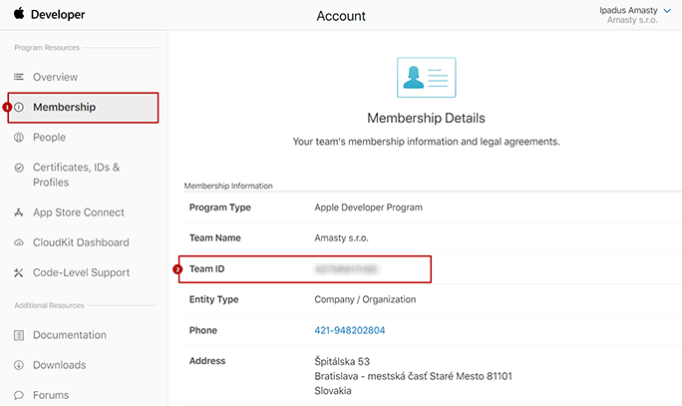The height and width of the screenshot is (406, 682).
Task: Go to the People section
Action: pos(49,138)
